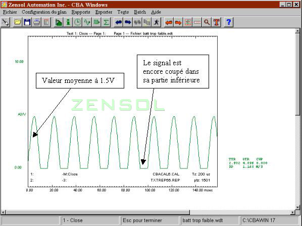Click the green information "i" icon
This screenshot has width=302, height=226.
[x=68, y=22]
